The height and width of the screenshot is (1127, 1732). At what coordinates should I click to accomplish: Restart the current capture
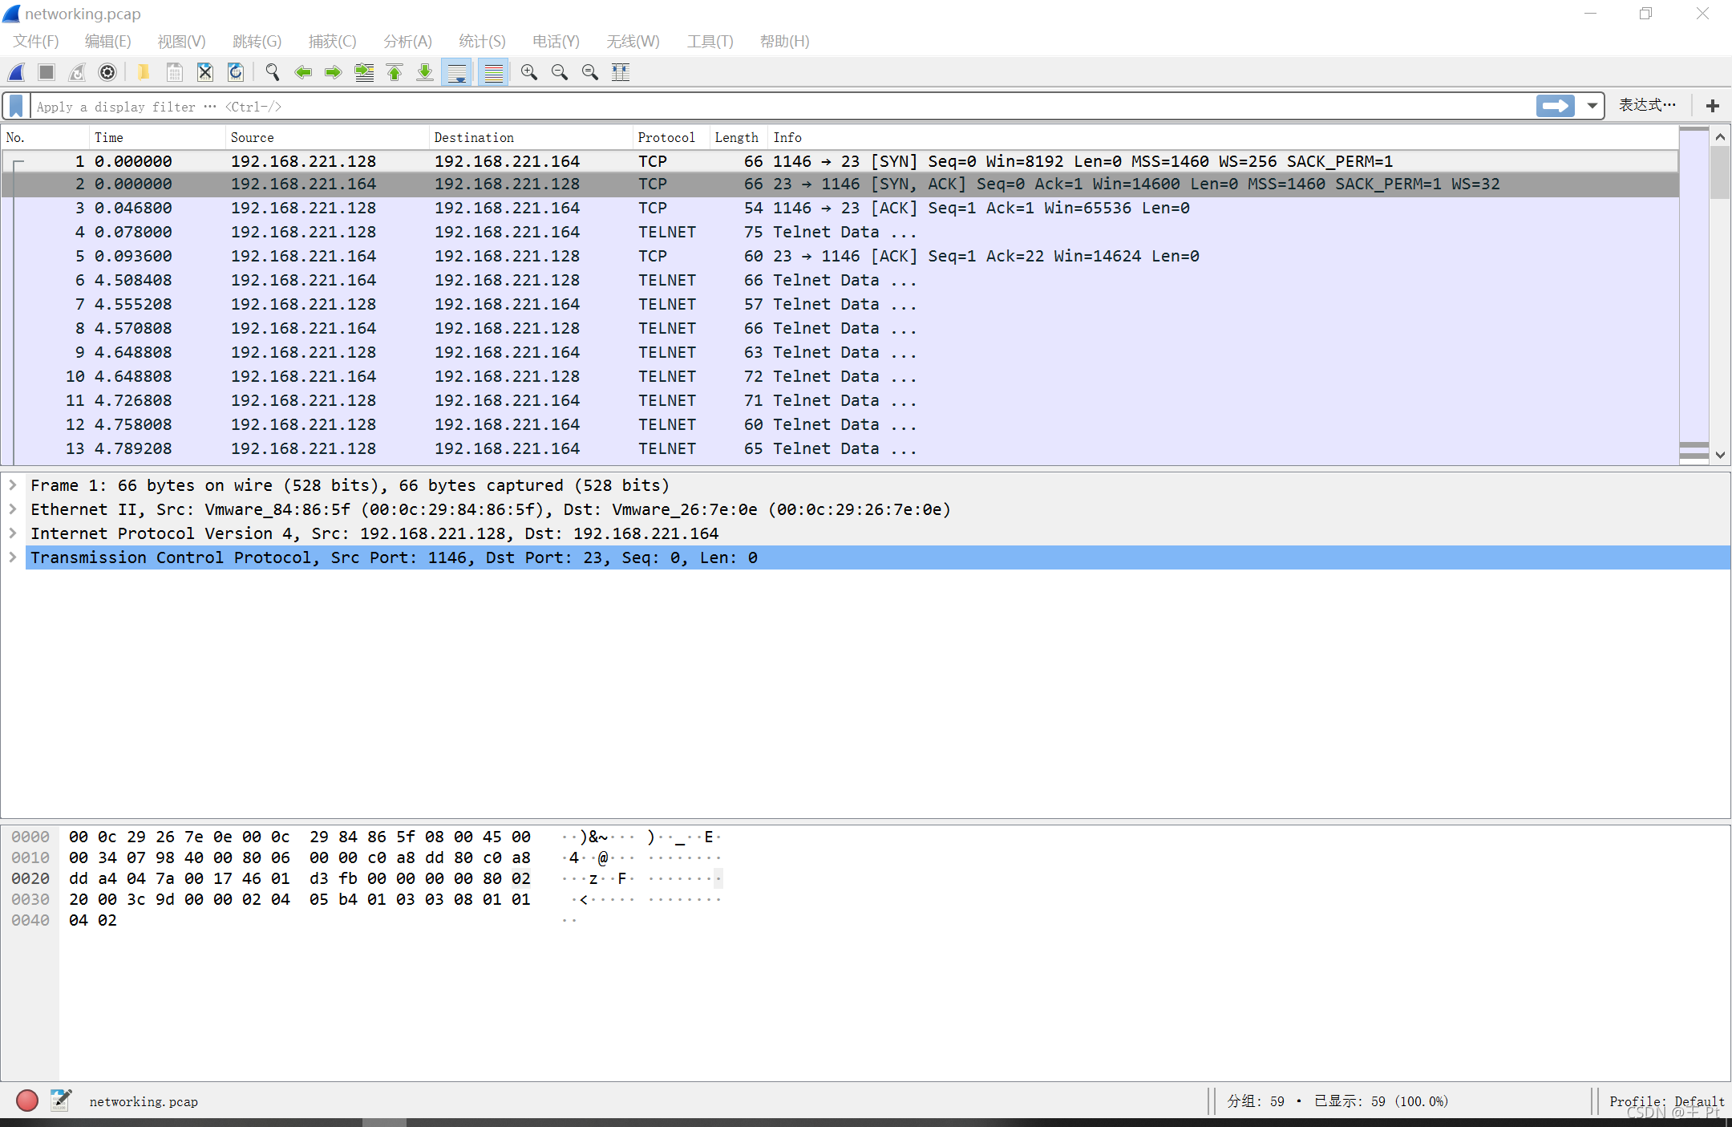click(76, 72)
